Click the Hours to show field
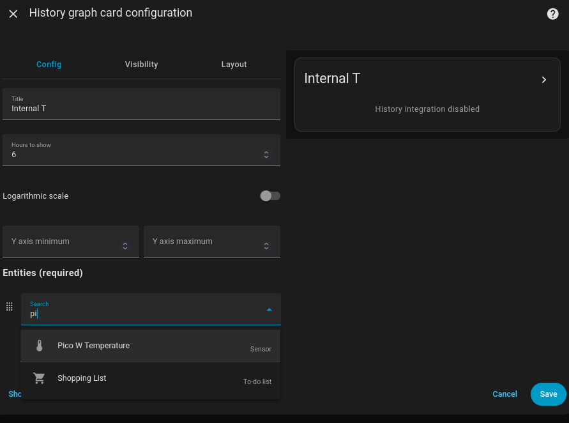The image size is (569, 423). click(x=141, y=150)
